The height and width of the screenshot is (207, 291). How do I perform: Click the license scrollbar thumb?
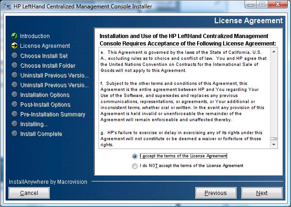point(274,139)
